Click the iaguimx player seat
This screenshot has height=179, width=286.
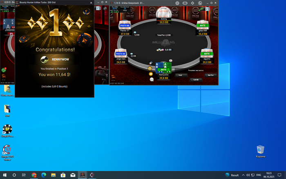[x=207, y=56]
